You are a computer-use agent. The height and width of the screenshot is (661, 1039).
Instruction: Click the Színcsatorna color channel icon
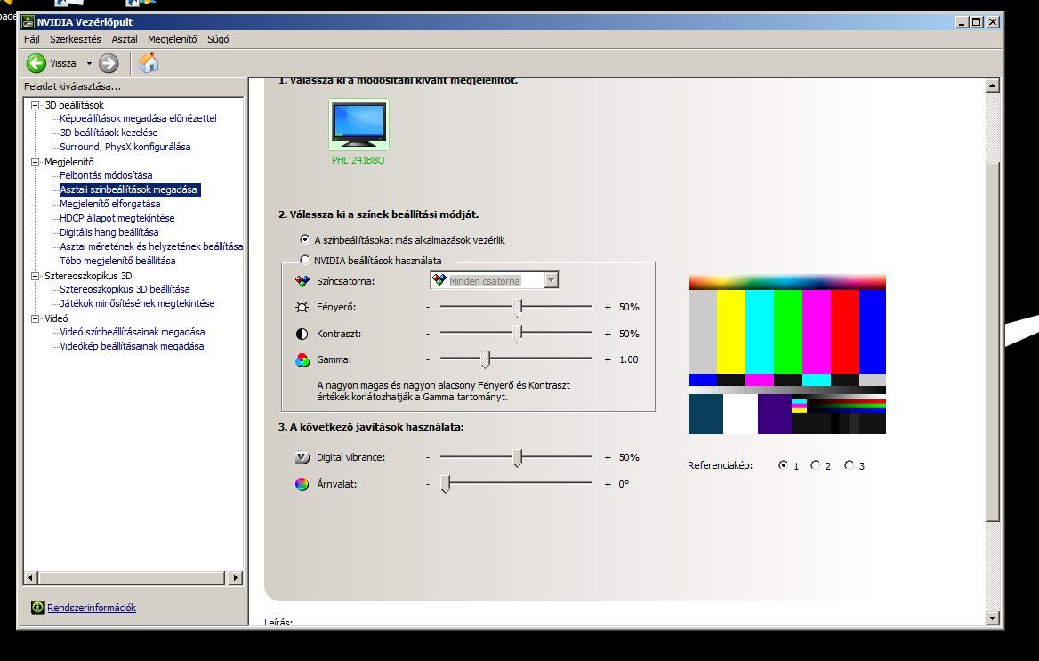point(302,281)
